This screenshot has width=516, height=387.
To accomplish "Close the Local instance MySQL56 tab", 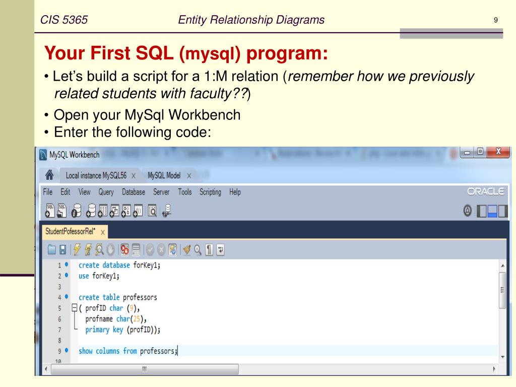I will click(x=133, y=176).
